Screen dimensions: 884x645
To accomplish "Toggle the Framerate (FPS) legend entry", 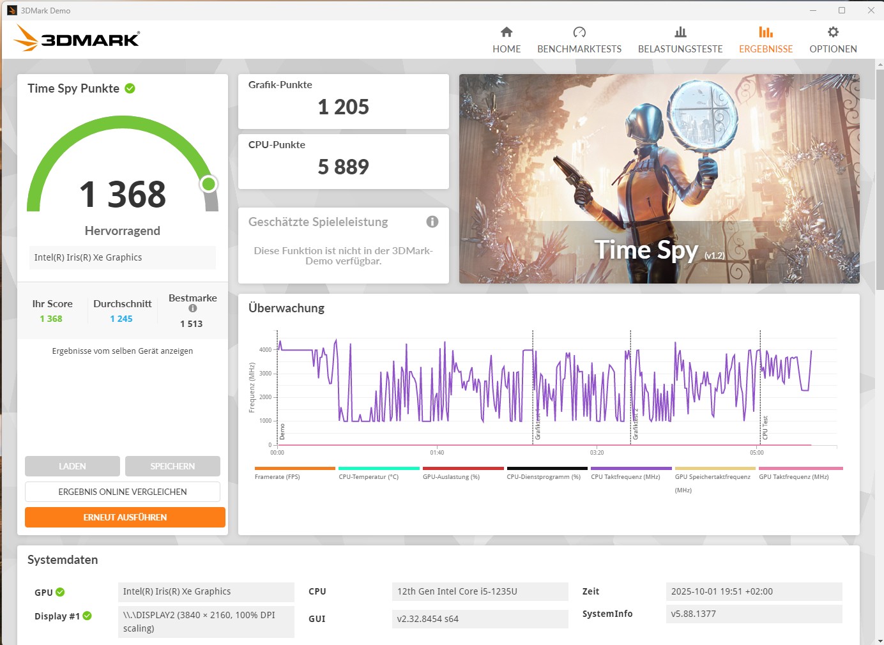I will (x=277, y=476).
